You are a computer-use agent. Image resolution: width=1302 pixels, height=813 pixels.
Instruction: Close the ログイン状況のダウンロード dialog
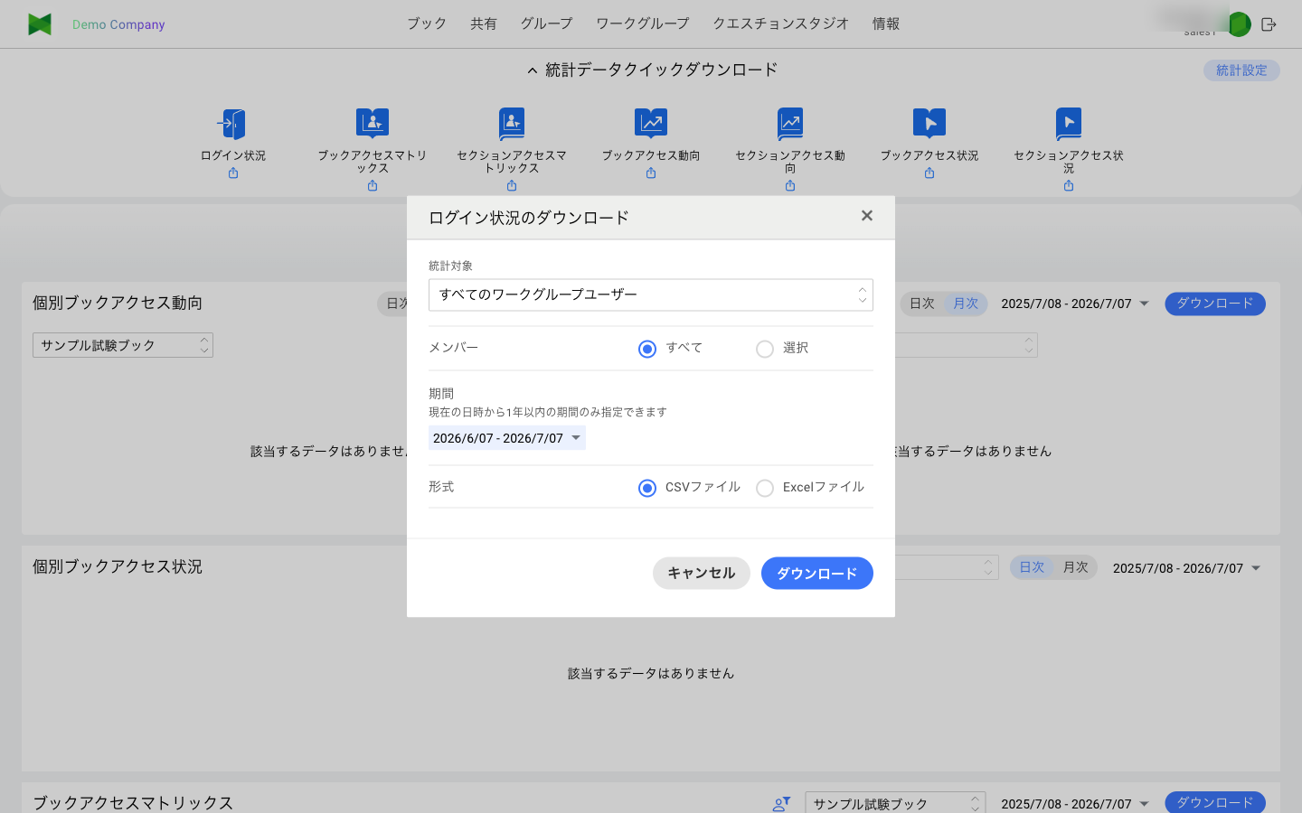click(867, 216)
